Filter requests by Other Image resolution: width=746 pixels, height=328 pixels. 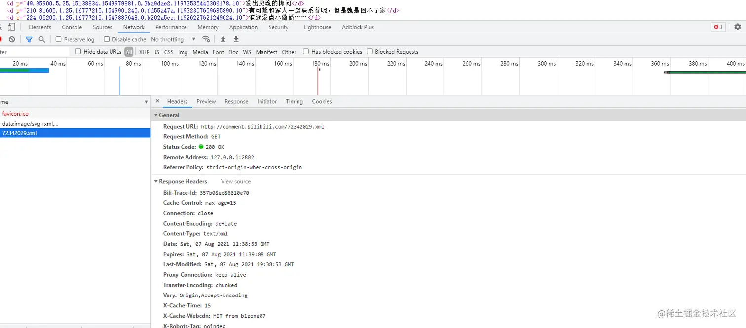pyautogui.click(x=289, y=52)
